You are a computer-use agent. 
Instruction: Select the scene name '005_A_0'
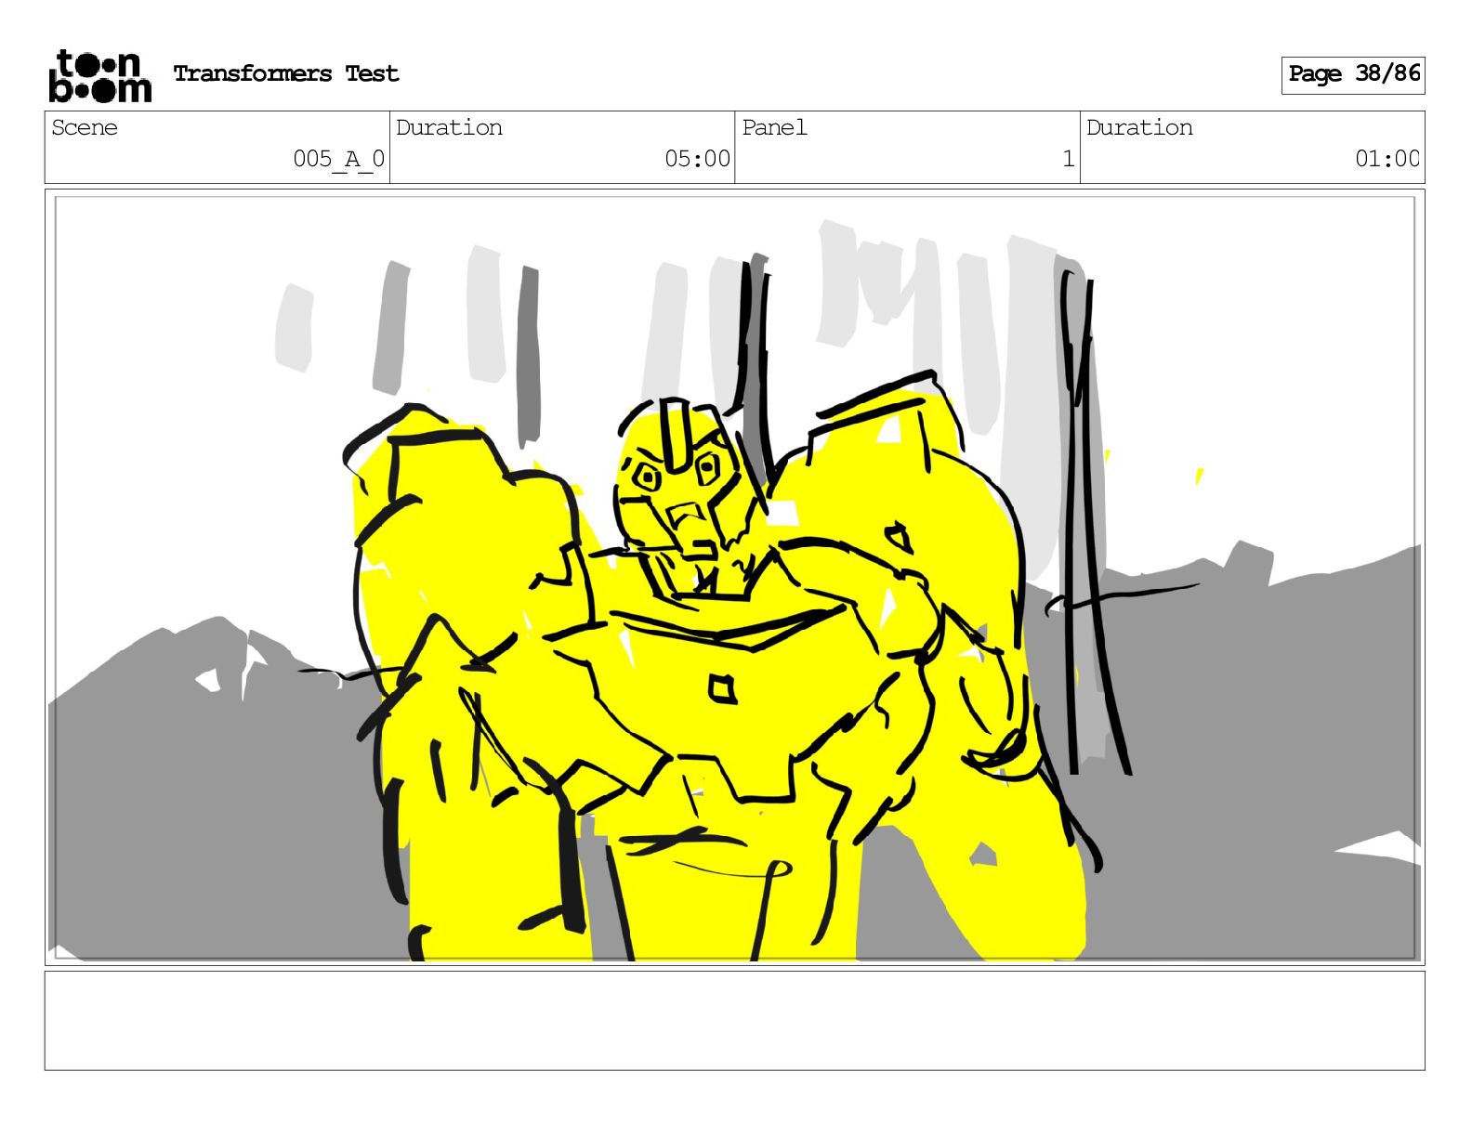pos(338,159)
